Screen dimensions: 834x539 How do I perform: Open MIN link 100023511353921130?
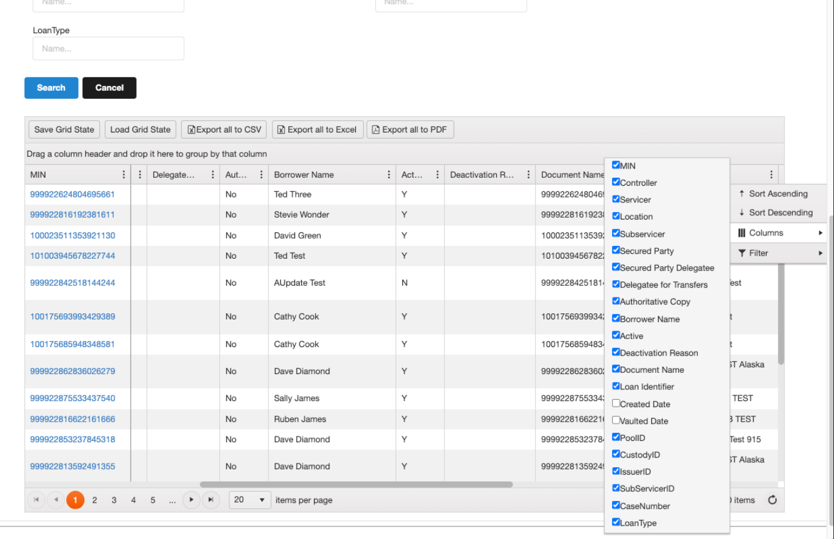click(x=72, y=235)
